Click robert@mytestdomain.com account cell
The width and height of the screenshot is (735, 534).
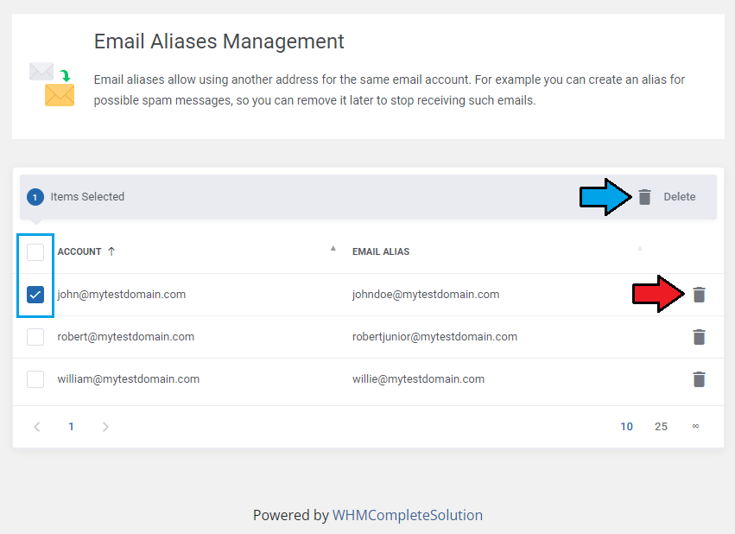(125, 337)
